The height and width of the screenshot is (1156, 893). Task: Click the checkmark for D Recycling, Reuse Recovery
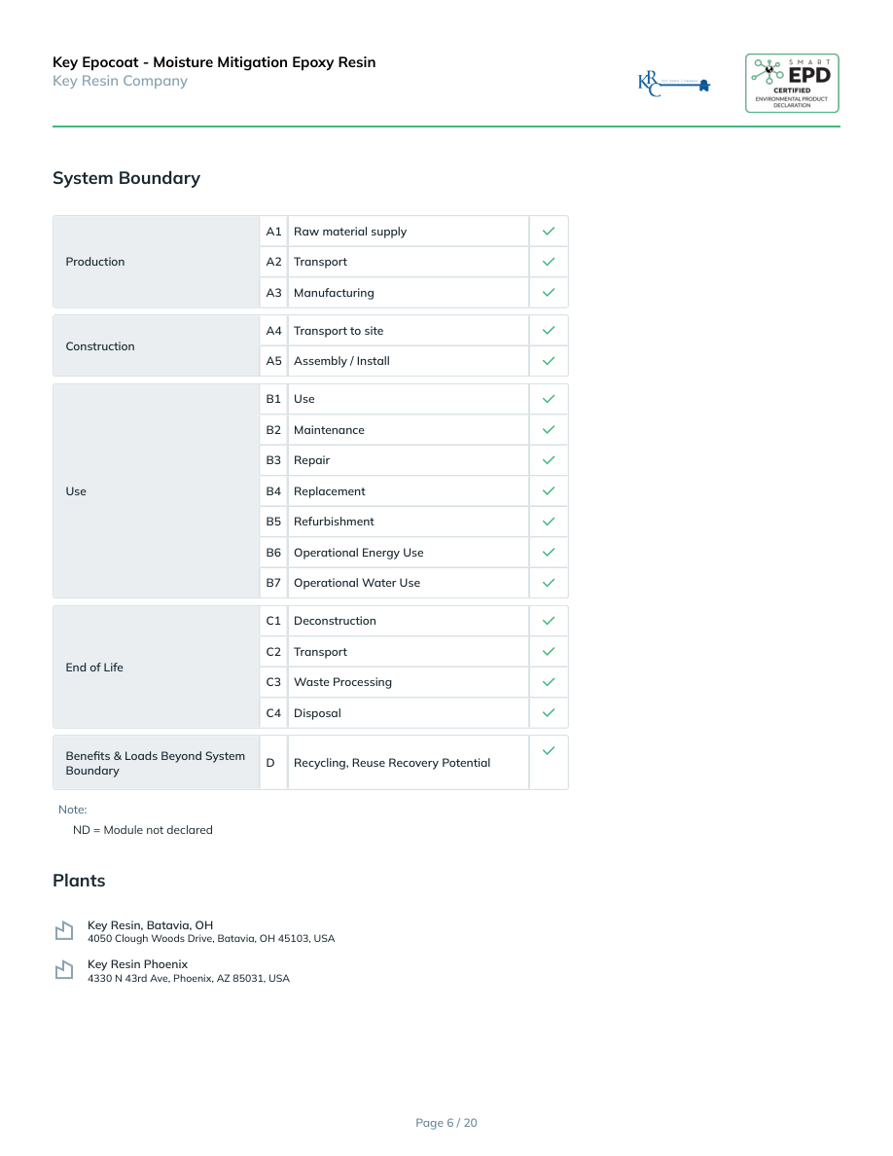click(x=549, y=750)
